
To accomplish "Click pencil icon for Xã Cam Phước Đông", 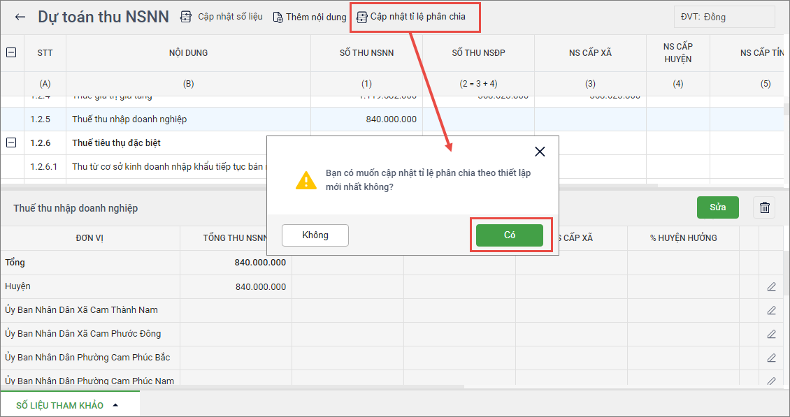I will pos(771,334).
